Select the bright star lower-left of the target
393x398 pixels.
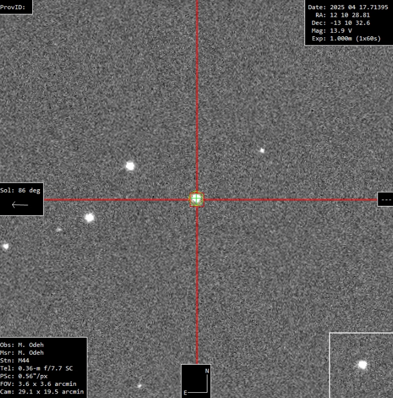pos(89,217)
